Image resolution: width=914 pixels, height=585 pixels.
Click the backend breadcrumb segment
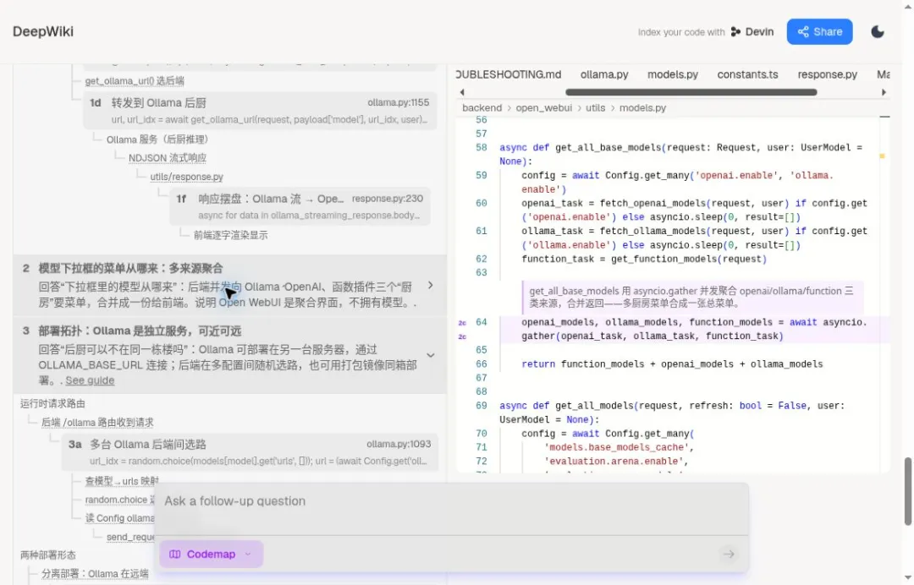click(482, 108)
